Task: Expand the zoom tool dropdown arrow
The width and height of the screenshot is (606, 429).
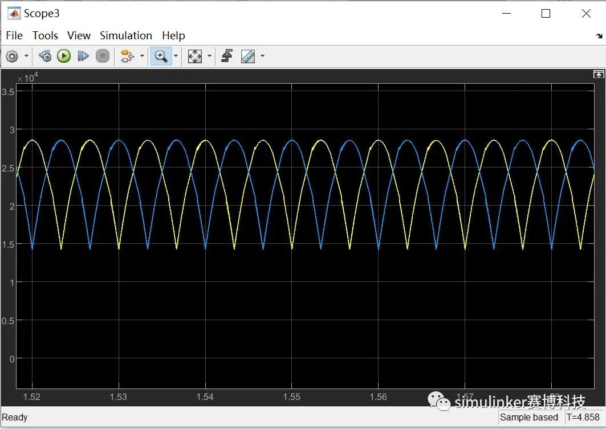Action: coord(176,56)
